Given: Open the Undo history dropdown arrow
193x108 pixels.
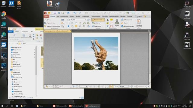Looking at the screenshot, I should (77, 13).
